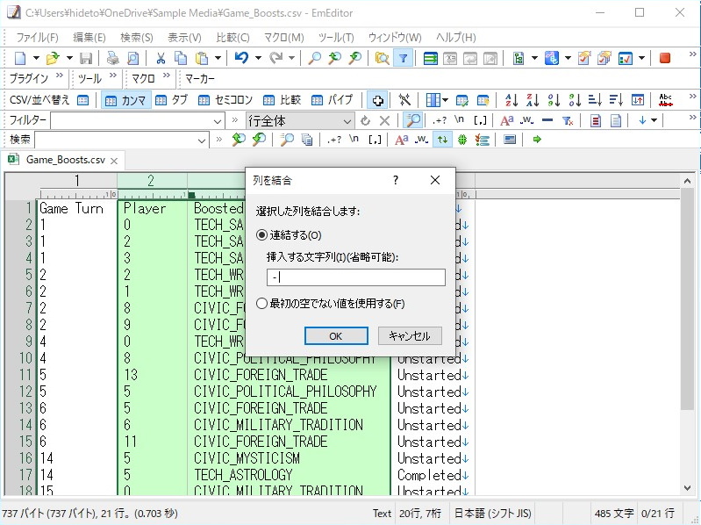Open dropdown arrow next to Open icon
Viewport: 701px width, 525px height.
point(69,58)
